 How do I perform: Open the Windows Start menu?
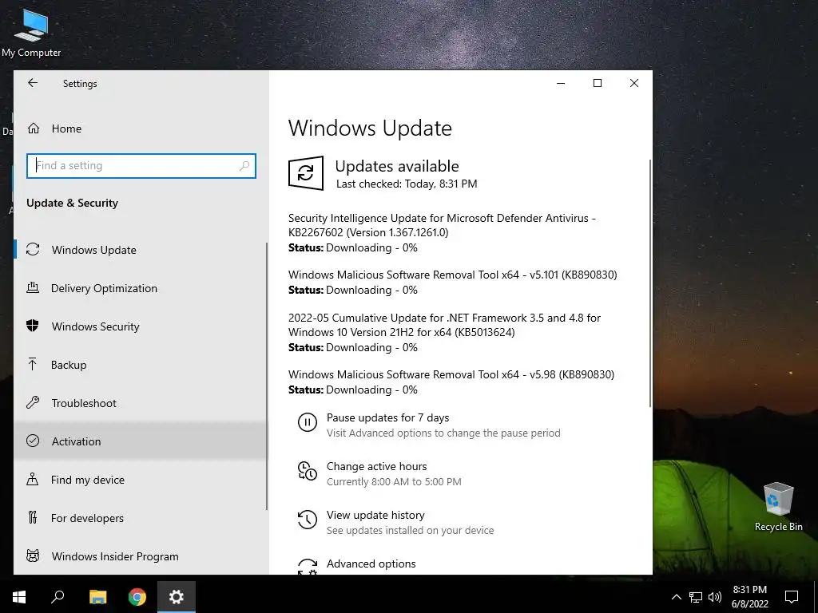pyautogui.click(x=19, y=597)
